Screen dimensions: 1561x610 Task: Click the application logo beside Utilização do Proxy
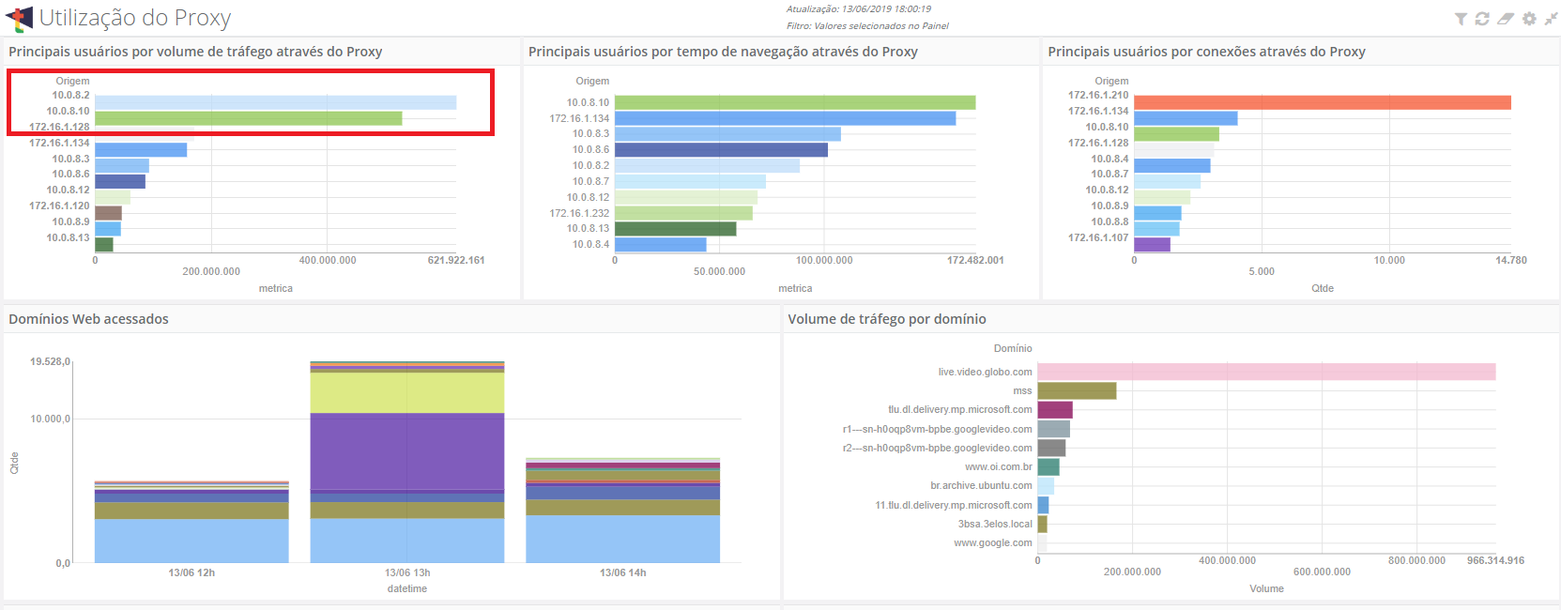click(x=19, y=18)
